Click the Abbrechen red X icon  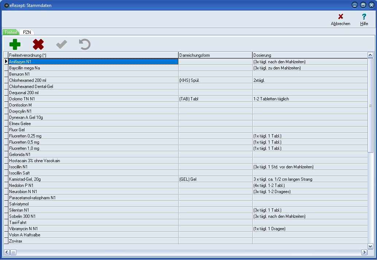click(x=341, y=17)
